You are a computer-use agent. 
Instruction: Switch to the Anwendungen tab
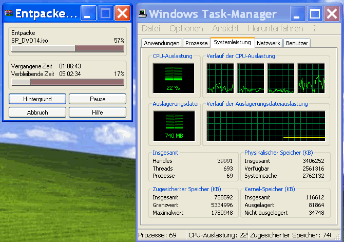(x=162, y=43)
